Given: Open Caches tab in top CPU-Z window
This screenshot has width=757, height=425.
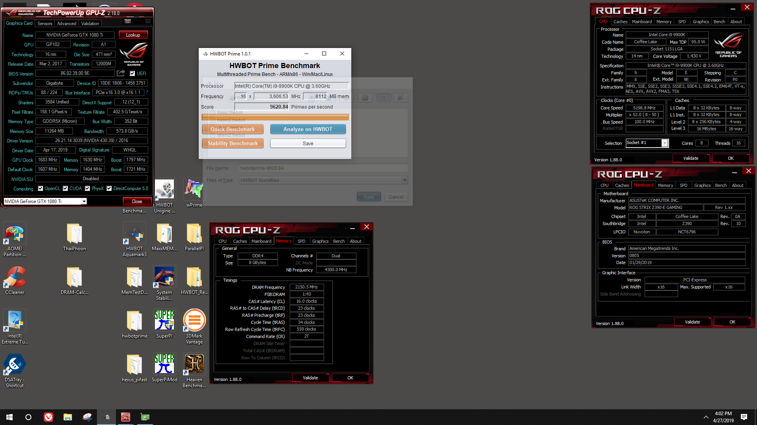Looking at the screenshot, I should click(620, 22).
